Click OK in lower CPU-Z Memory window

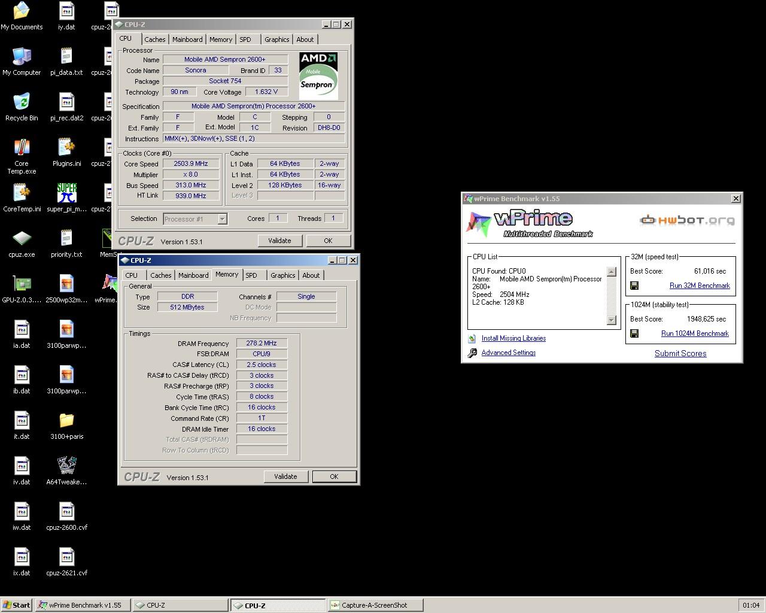click(x=334, y=477)
